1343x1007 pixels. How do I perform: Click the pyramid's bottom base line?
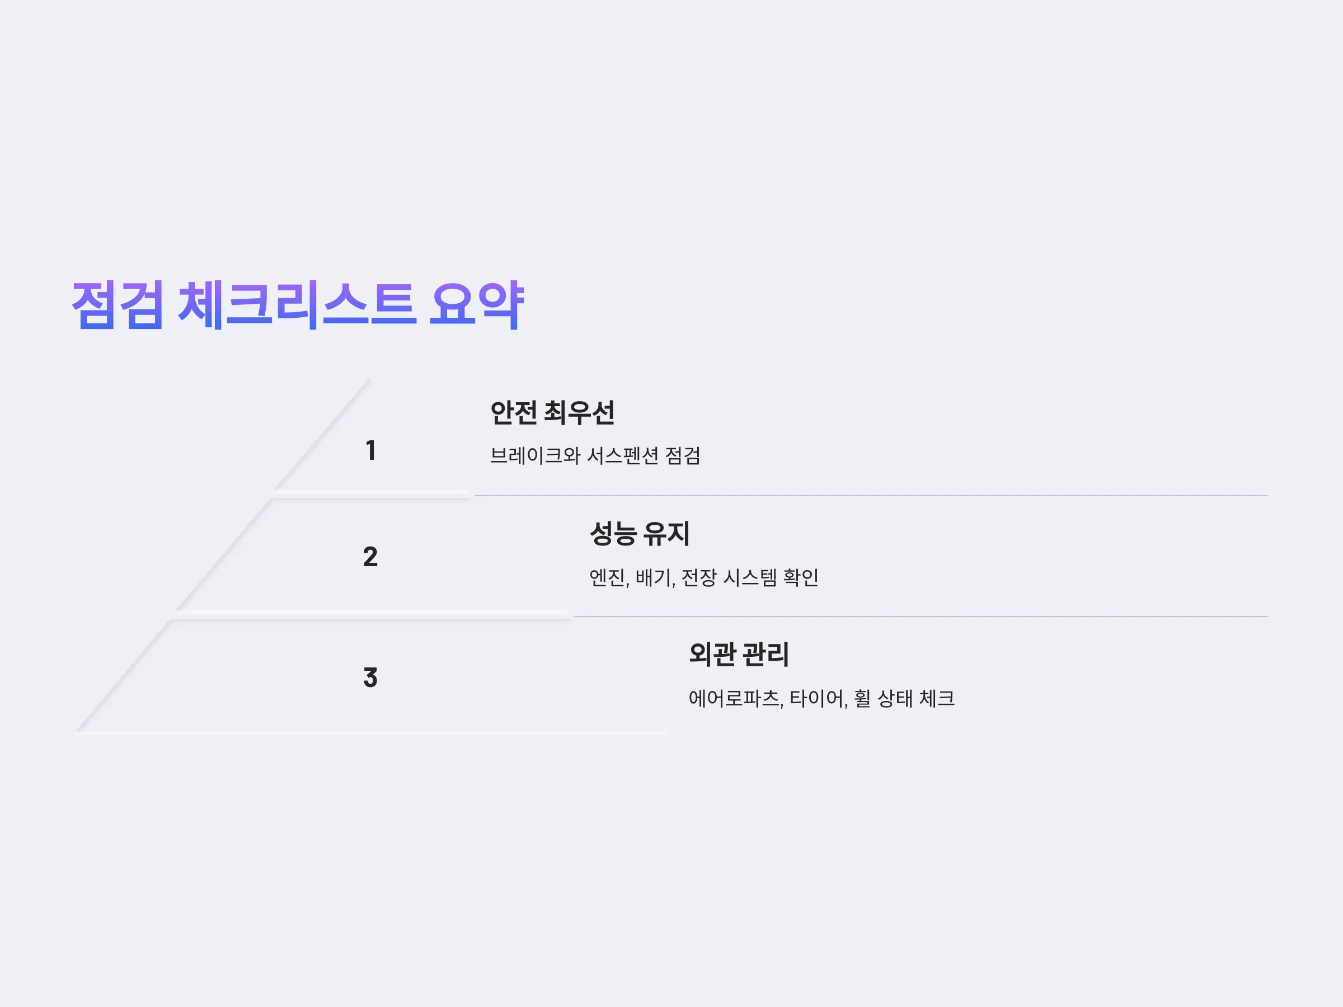click(372, 733)
